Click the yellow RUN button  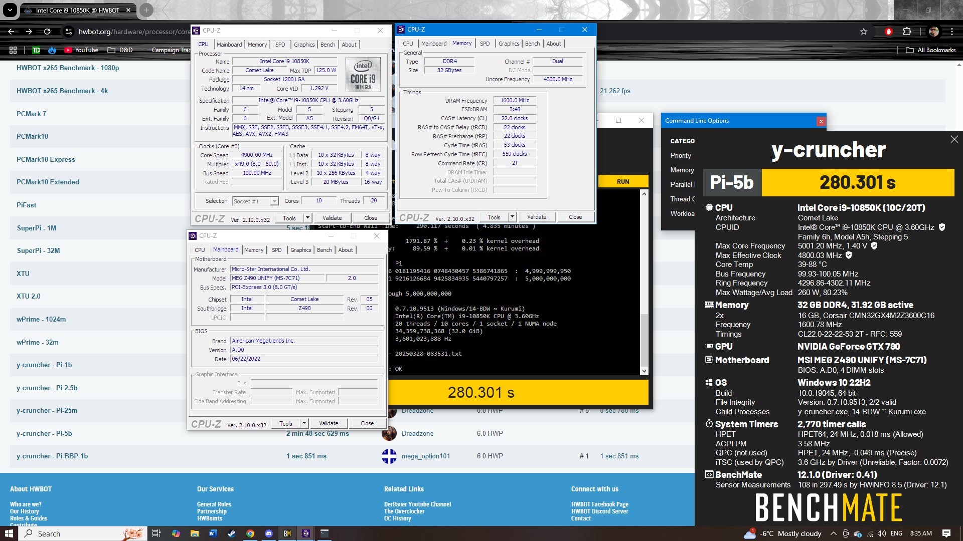click(623, 181)
